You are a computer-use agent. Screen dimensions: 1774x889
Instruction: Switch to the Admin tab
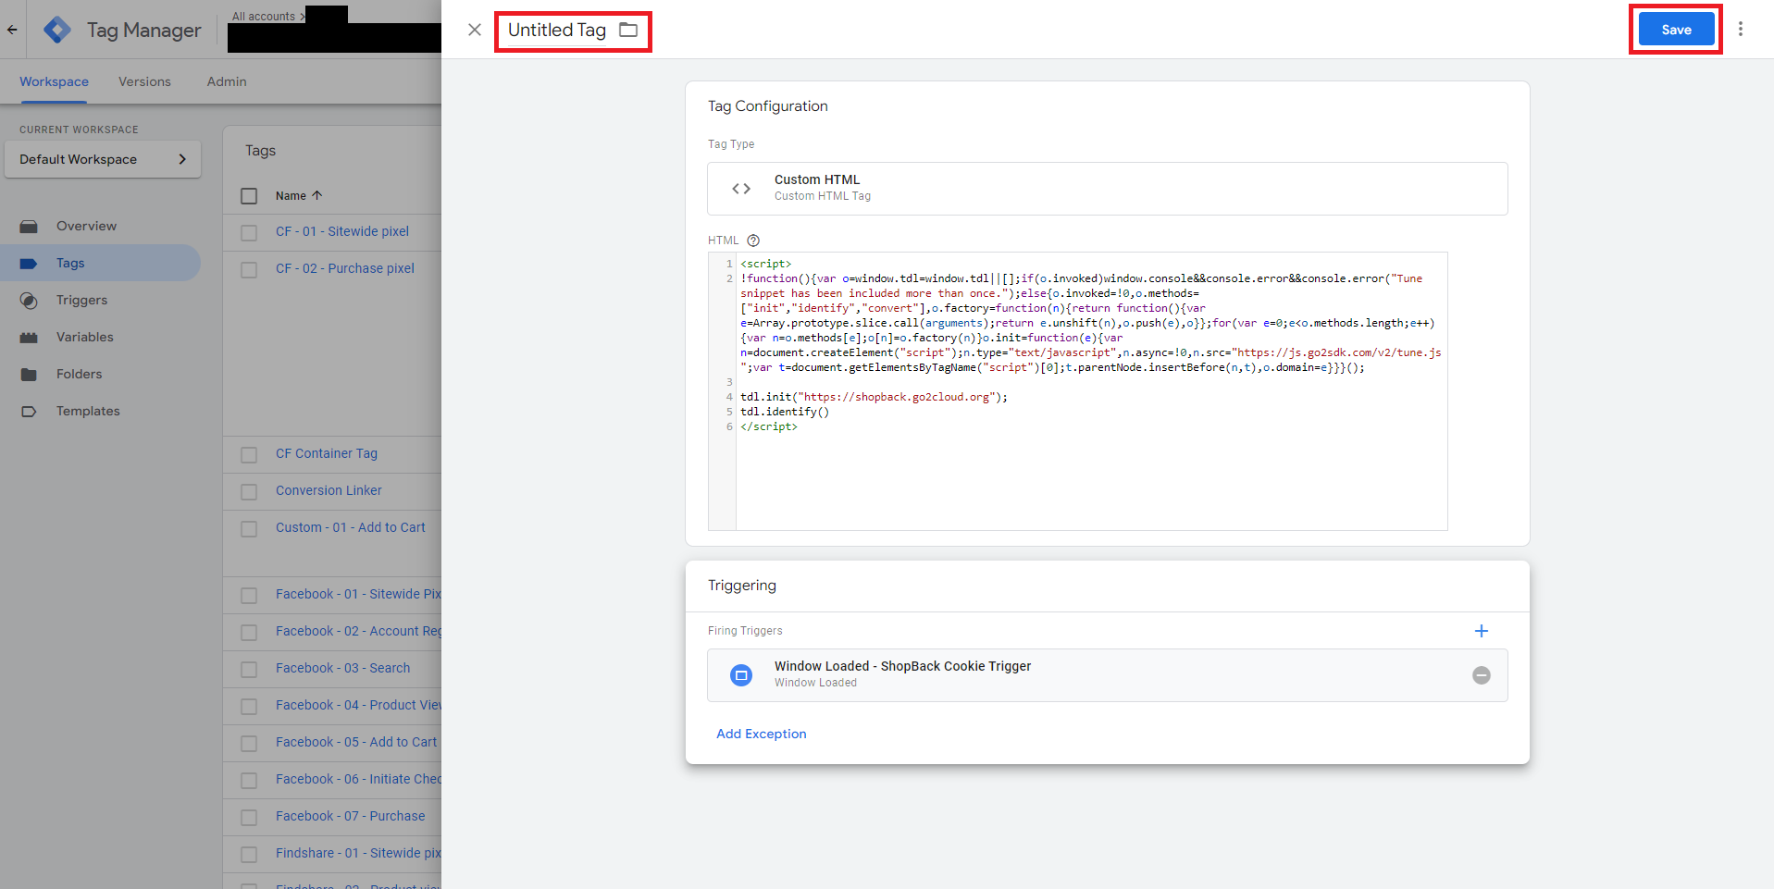[227, 81]
